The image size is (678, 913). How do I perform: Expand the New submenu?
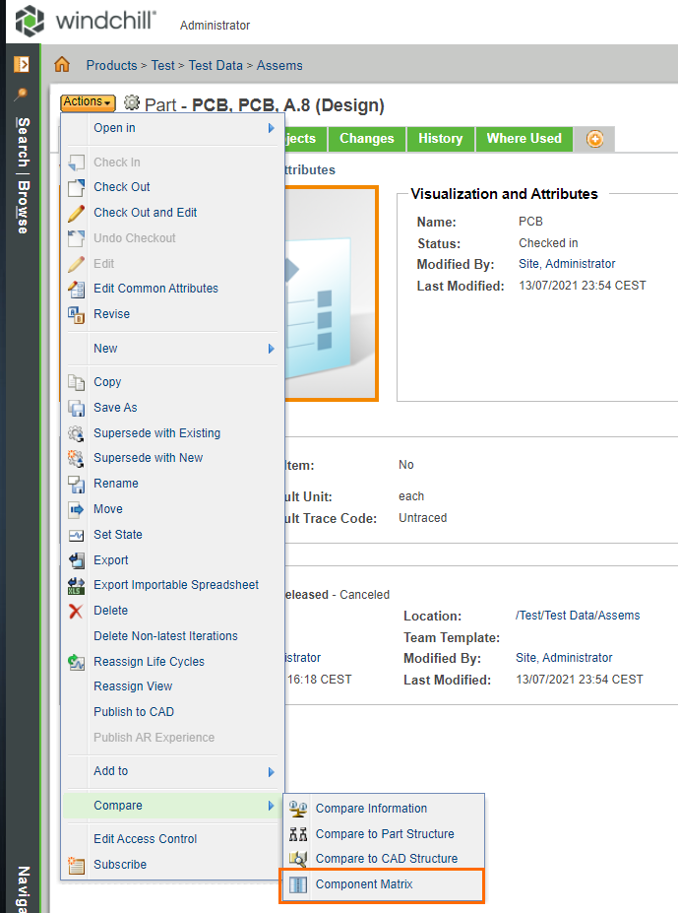(x=172, y=349)
